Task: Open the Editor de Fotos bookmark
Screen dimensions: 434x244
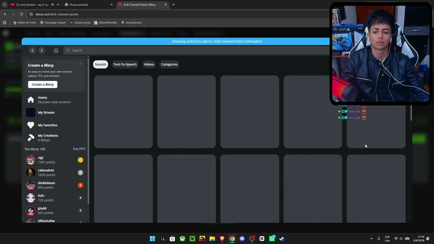Action: (24, 23)
